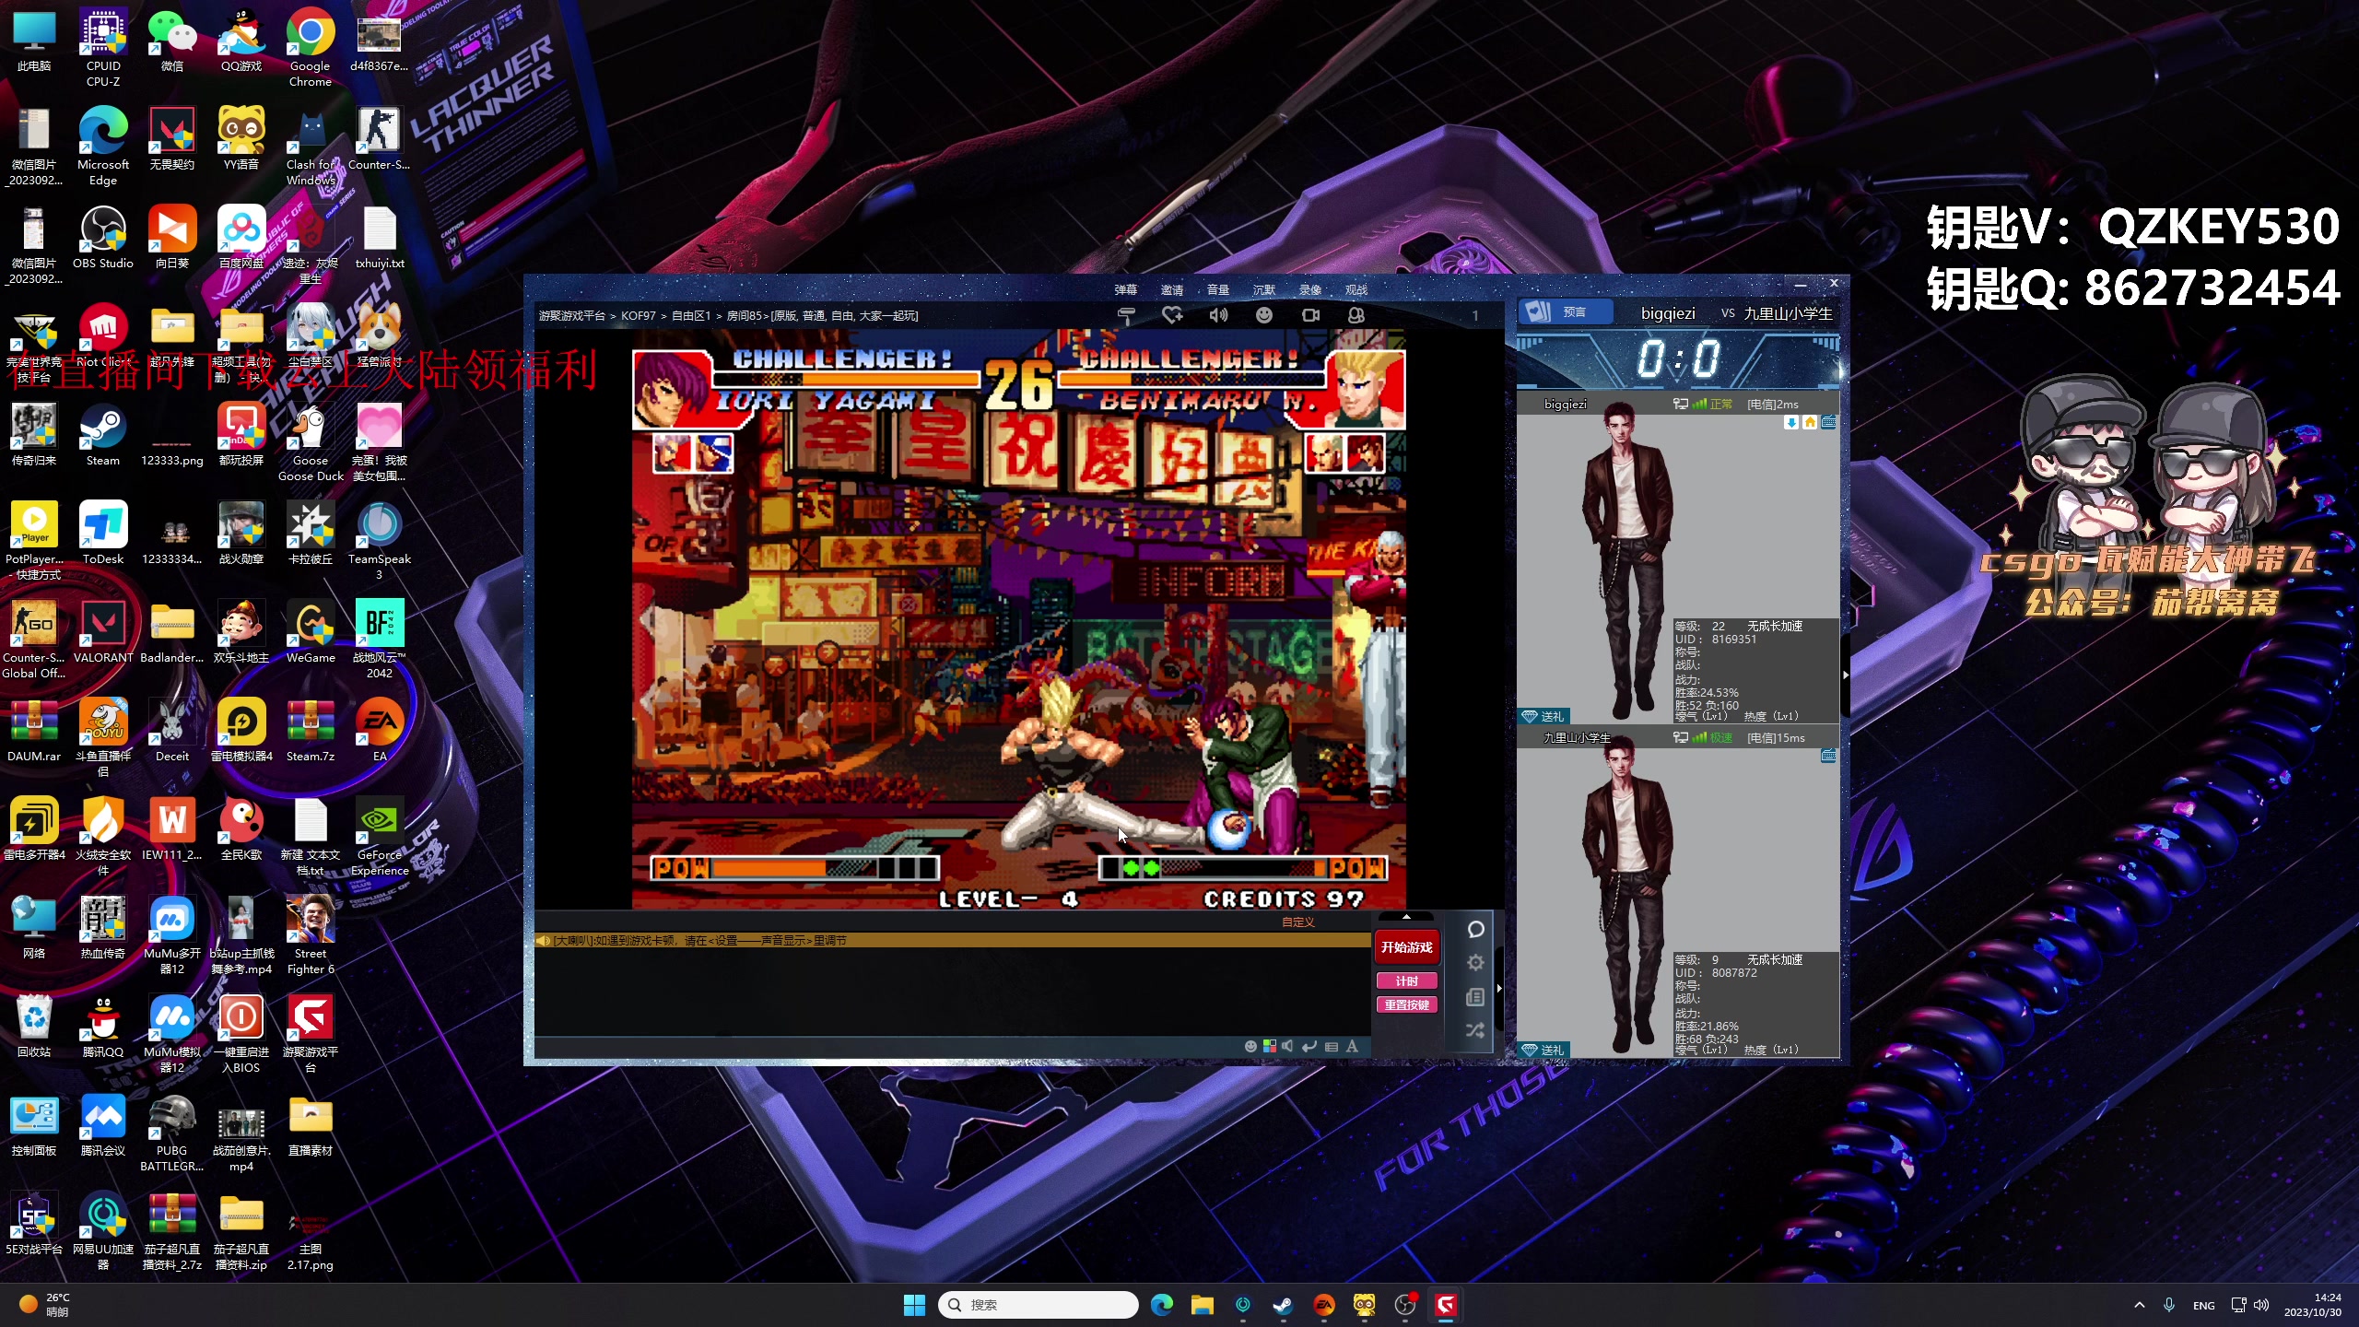
Task: Click the paint roller skin icon
Action: 1126,315
